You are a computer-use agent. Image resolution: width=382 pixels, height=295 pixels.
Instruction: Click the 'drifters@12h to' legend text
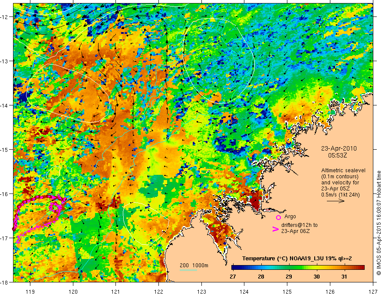coord(300,225)
